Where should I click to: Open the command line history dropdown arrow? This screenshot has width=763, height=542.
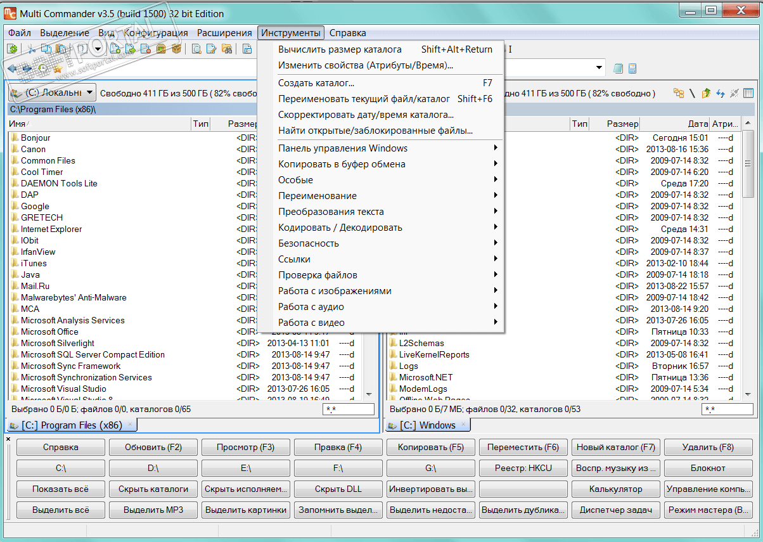(x=599, y=68)
